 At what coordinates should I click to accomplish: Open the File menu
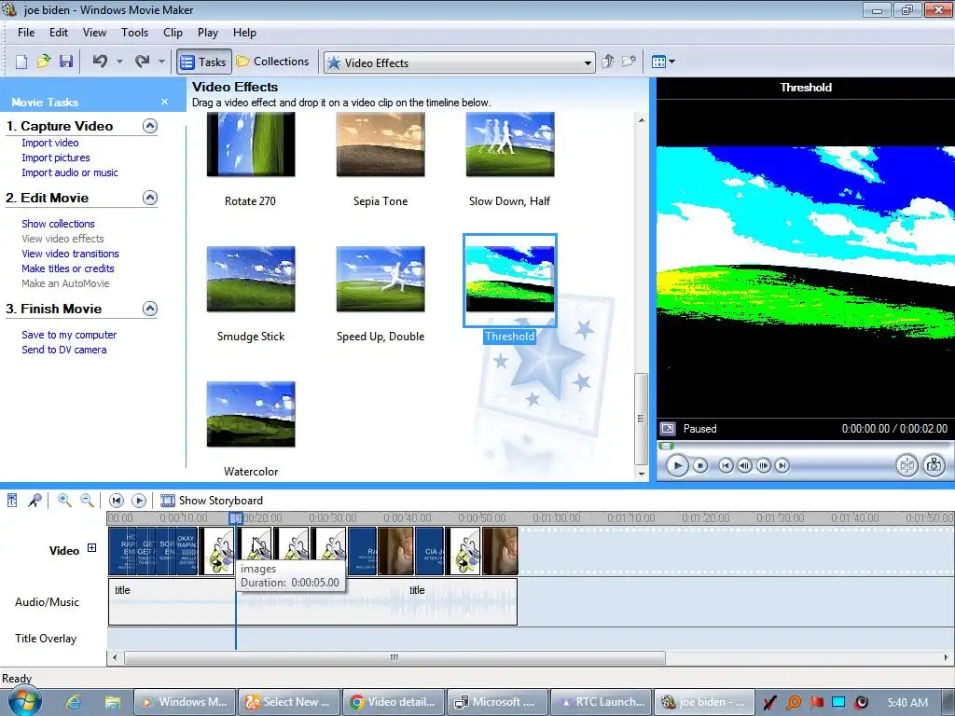pos(26,33)
